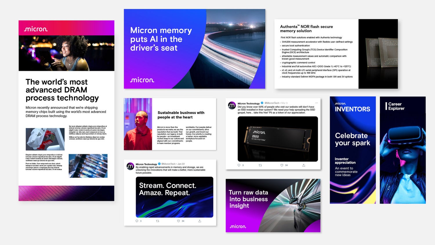Click reply icon on Jan 22 tweet
This screenshot has height=245, width=435.
pos(137,221)
